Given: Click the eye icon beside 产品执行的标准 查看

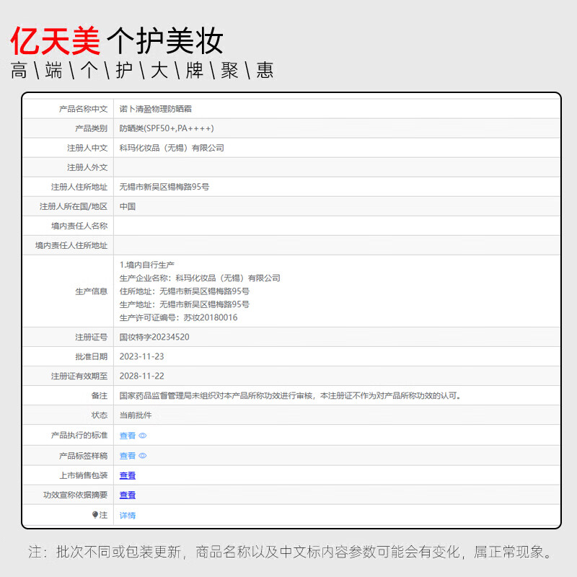Looking at the screenshot, I should pos(143,436).
